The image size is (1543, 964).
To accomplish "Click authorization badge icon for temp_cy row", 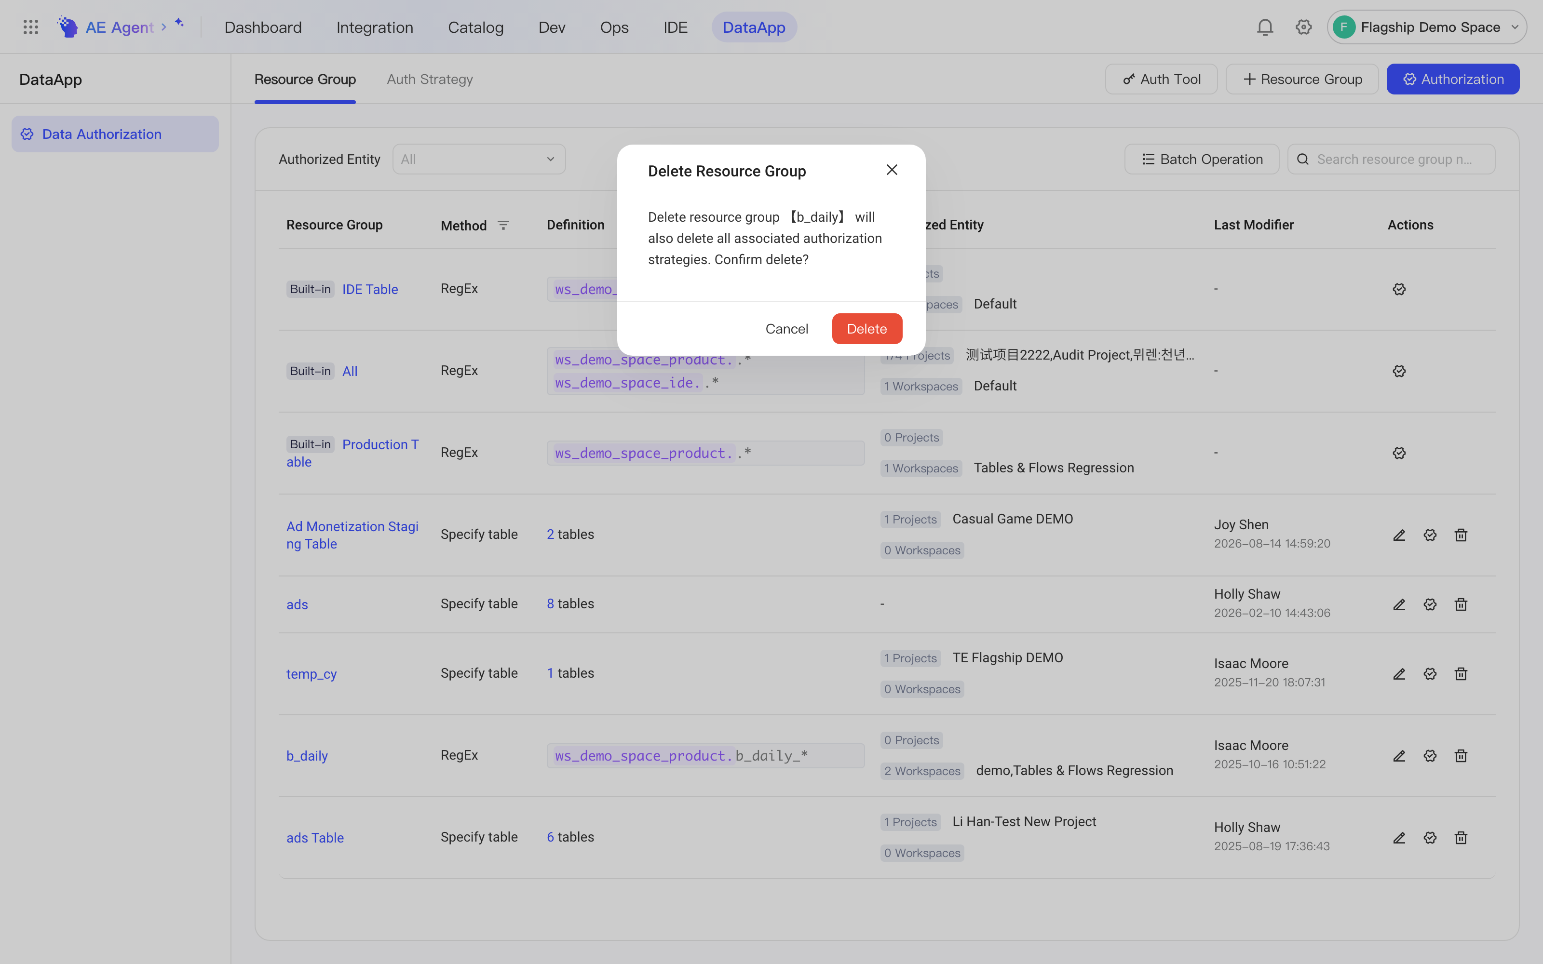I will click(x=1430, y=673).
